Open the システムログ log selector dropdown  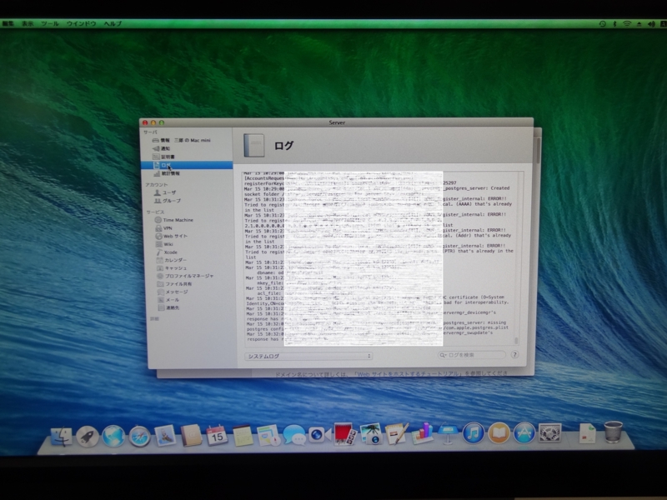(x=308, y=356)
